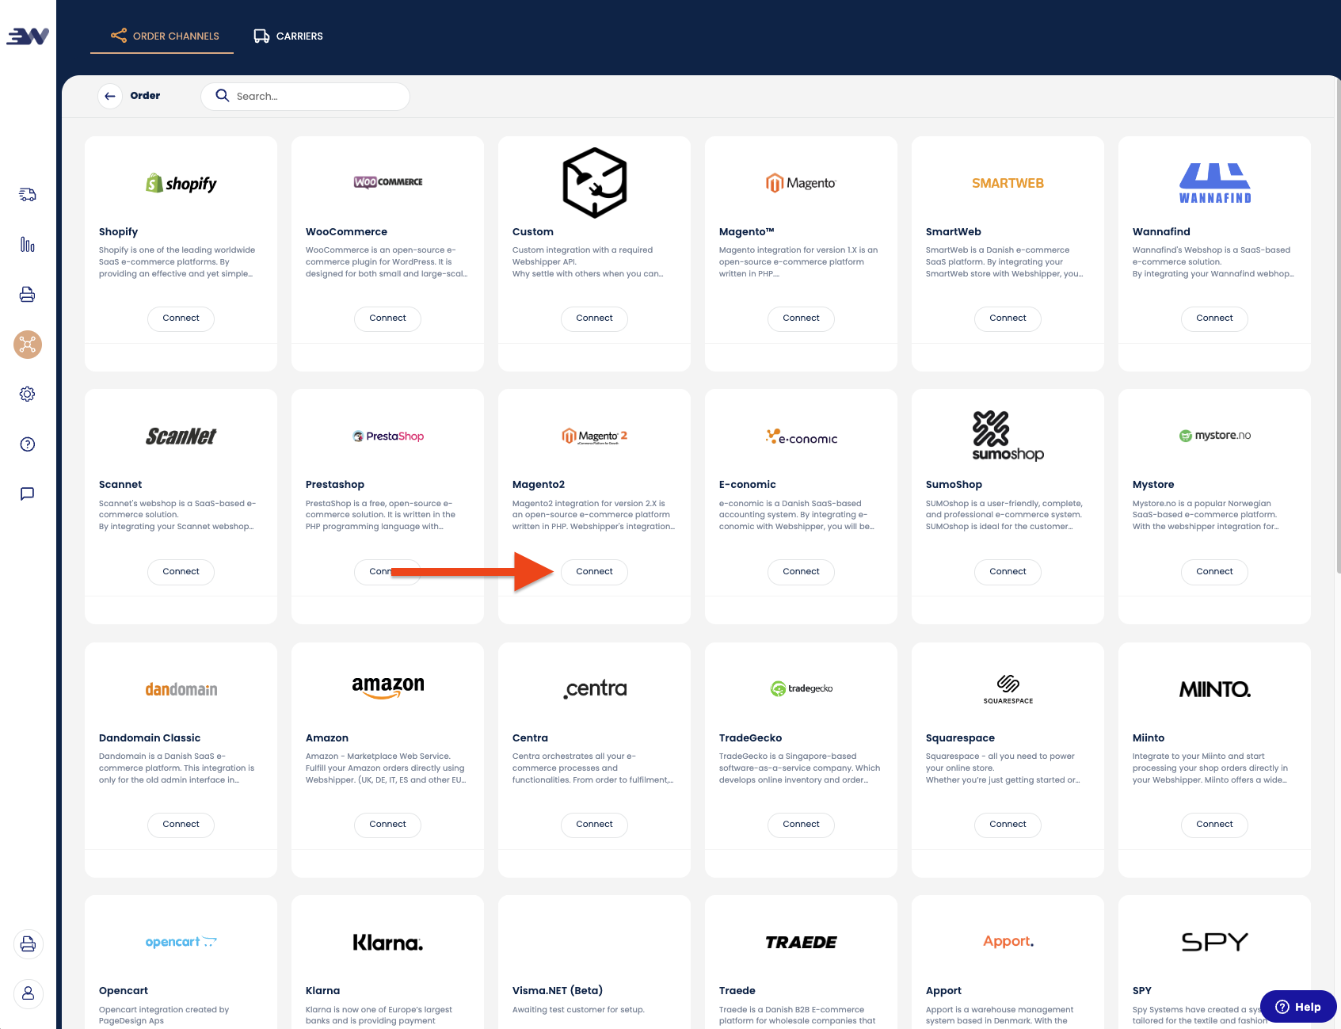This screenshot has height=1029, width=1341.
Task: Switch to the Carriers tab
Action: click(288, 36)
